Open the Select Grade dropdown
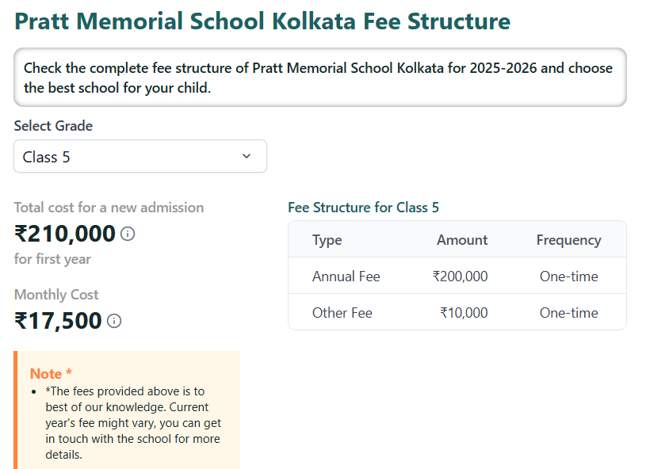650x469 pixels. 140,156
